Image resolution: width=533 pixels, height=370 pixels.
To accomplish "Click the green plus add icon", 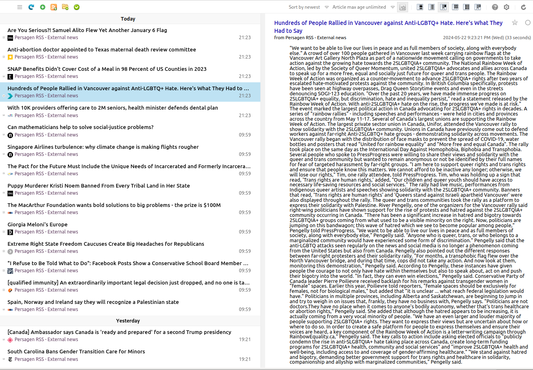I will (43, 7).
